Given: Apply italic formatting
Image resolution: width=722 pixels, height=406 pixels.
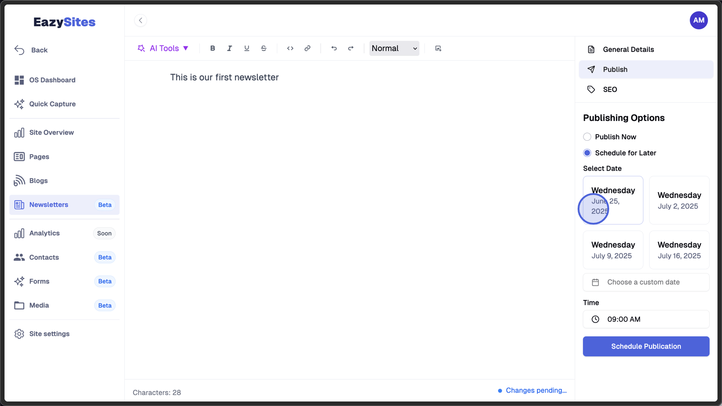Looking at the screenshot, I should [x=230, y=48].
